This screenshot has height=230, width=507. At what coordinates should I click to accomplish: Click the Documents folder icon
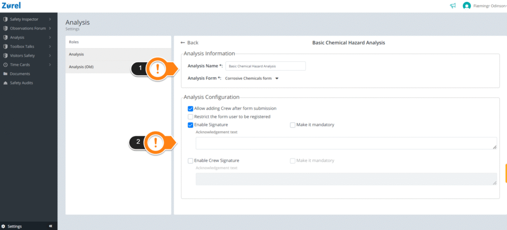click(x=5, y=74)
